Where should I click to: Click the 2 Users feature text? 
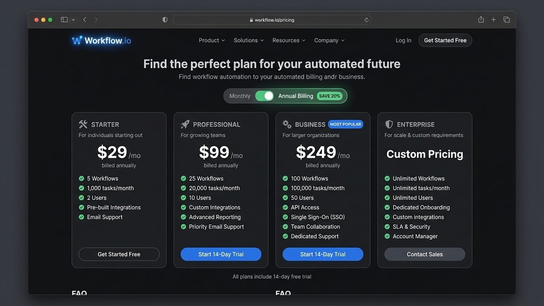click(97, 198)
